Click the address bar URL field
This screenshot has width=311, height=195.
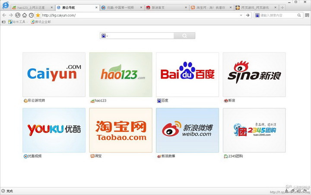point(139,15)
